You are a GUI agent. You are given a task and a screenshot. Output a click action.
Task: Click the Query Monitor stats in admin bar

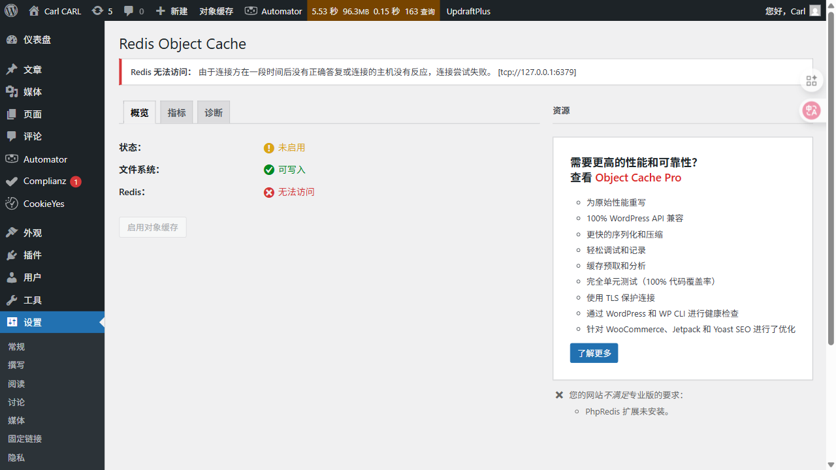point(373,10)
